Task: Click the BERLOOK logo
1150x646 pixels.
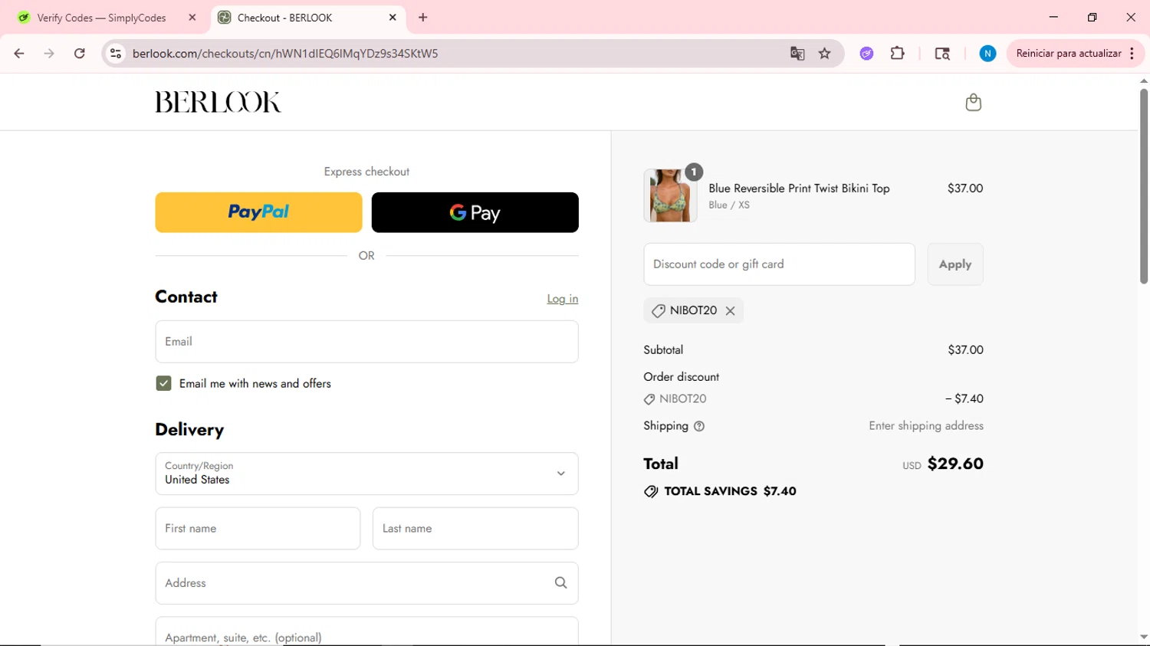Action: coord(218,102)
